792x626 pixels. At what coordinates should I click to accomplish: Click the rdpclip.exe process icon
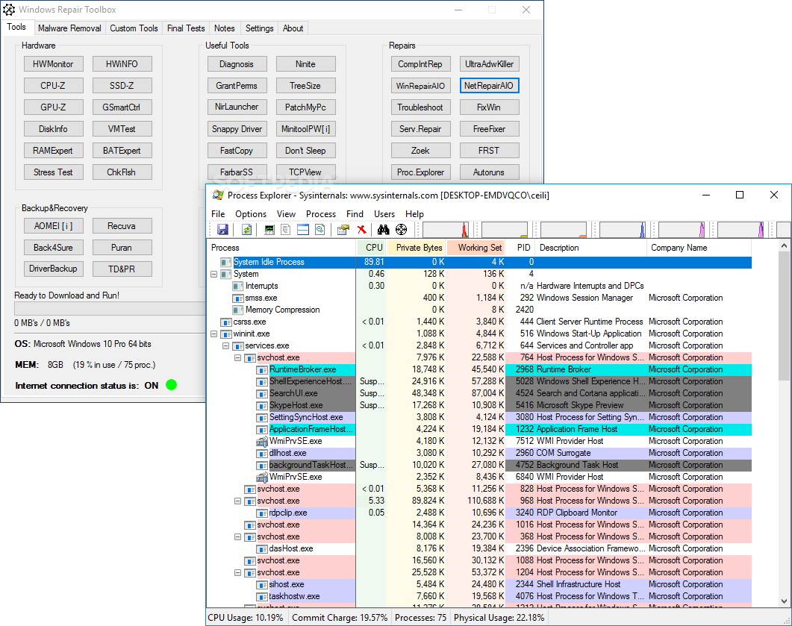pos(262,513)
